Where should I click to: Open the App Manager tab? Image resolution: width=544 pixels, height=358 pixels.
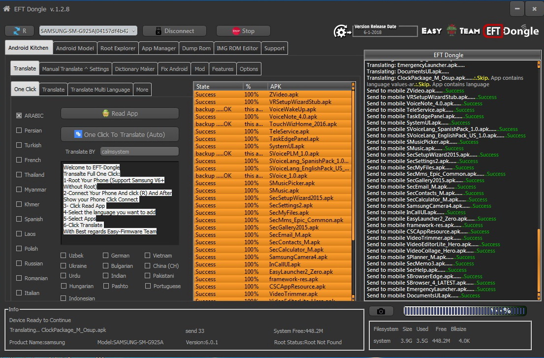coord(159,48)
